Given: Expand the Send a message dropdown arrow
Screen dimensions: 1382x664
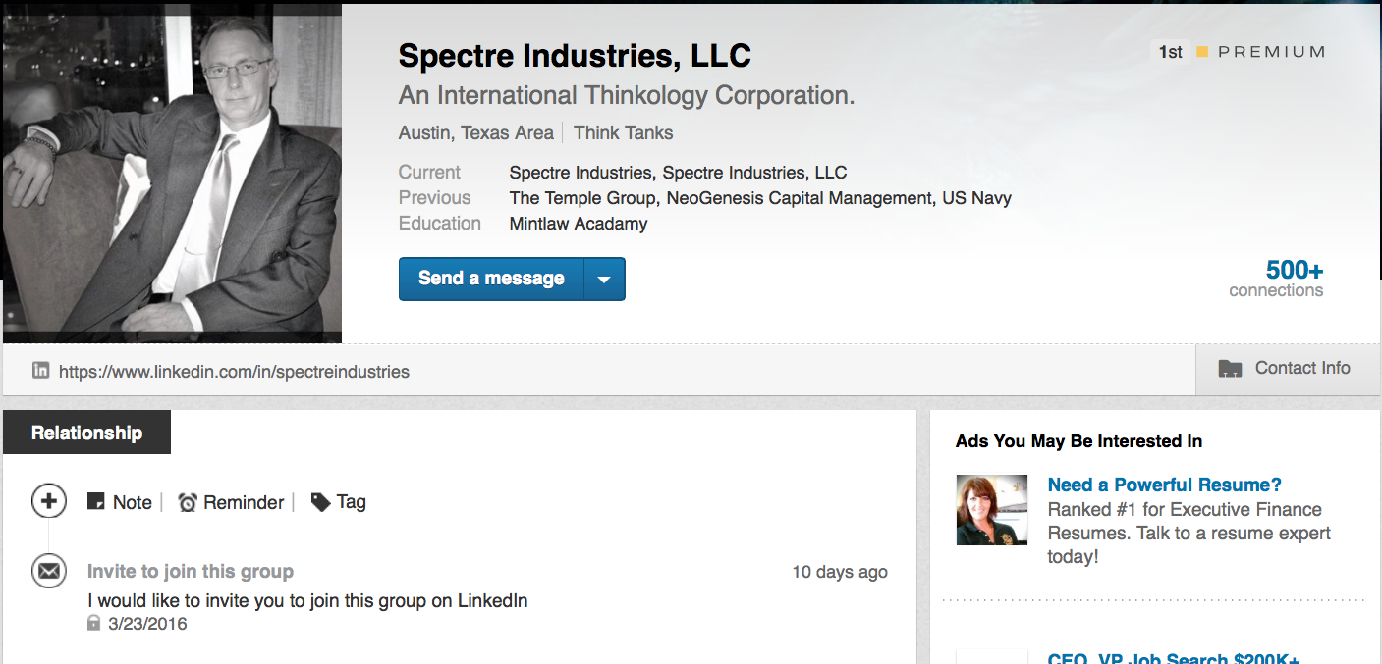Looking at the screenshot, I should pyautogui.click(x=604, y=279).
